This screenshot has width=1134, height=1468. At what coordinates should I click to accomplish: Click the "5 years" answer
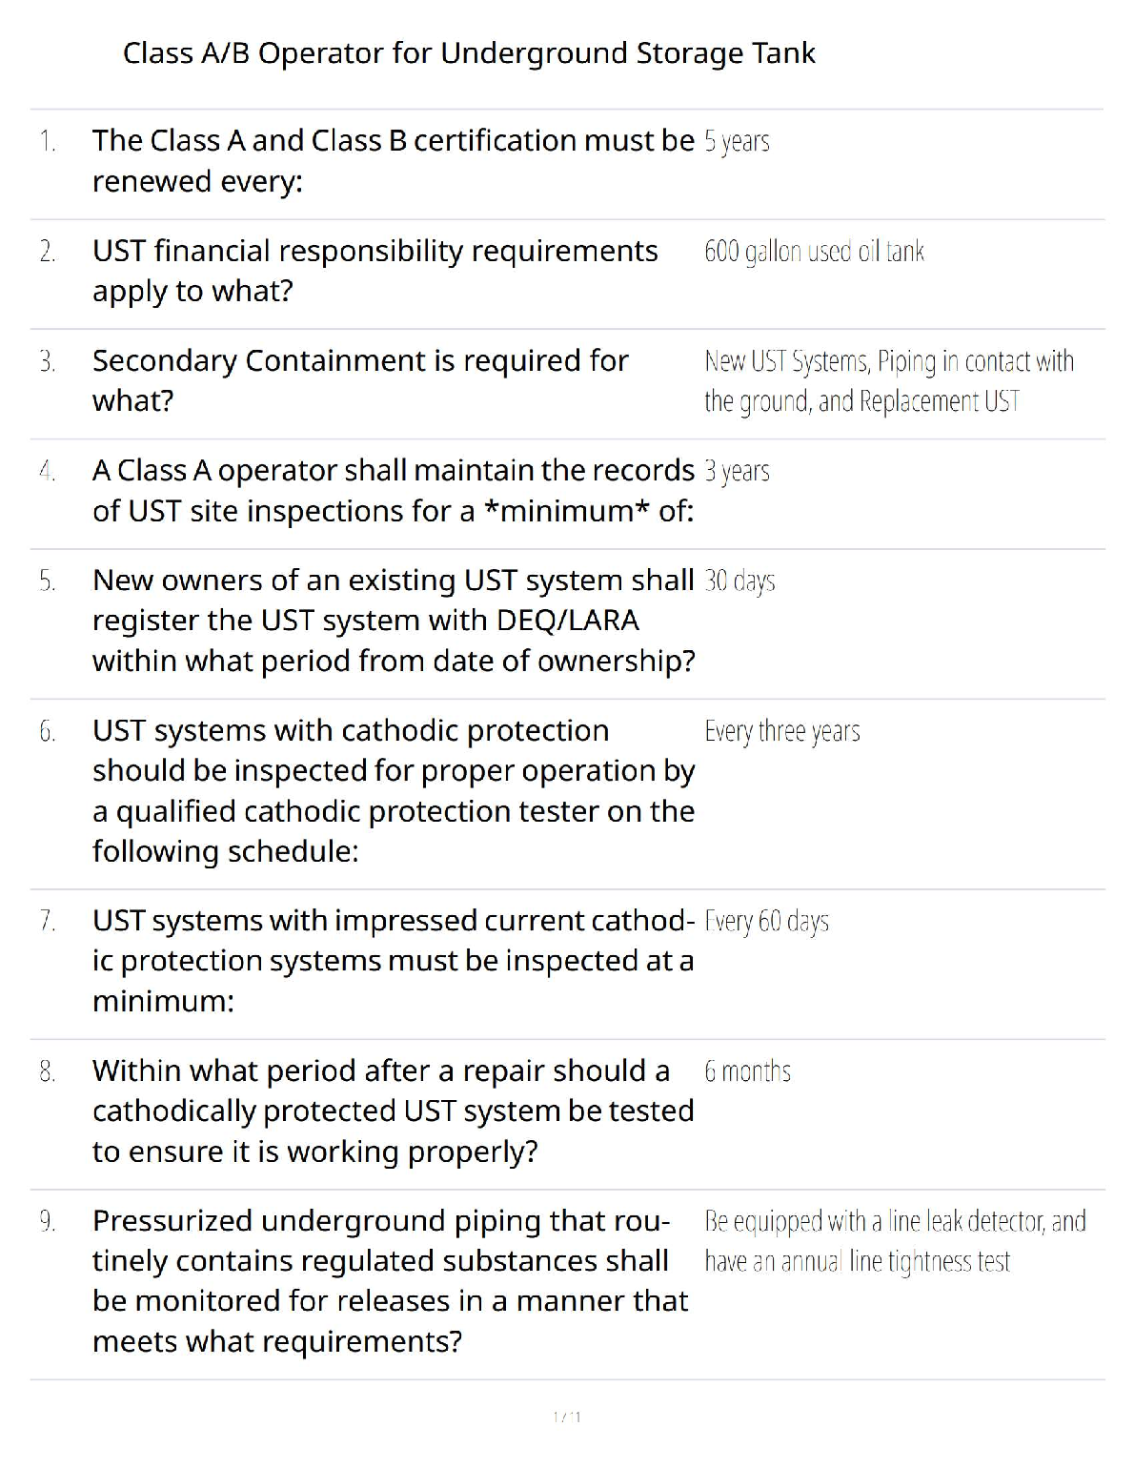737,141
